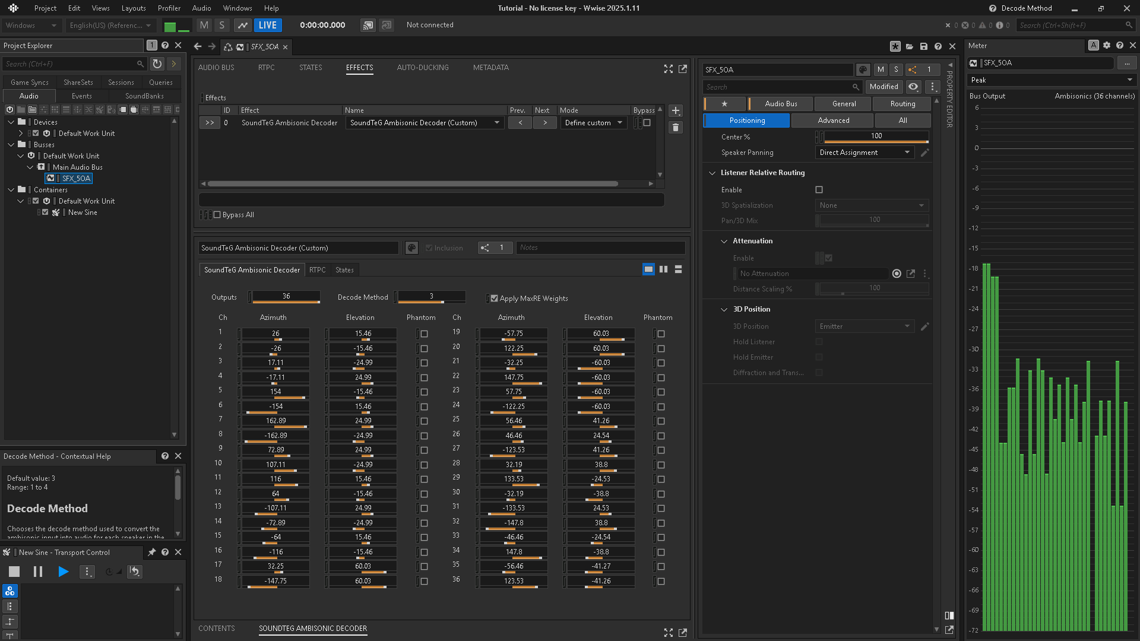Image resolution: width=1140 pixels, height=641 pixels.
Task: Open the Profiler menu
Action: tap(169, 8)
